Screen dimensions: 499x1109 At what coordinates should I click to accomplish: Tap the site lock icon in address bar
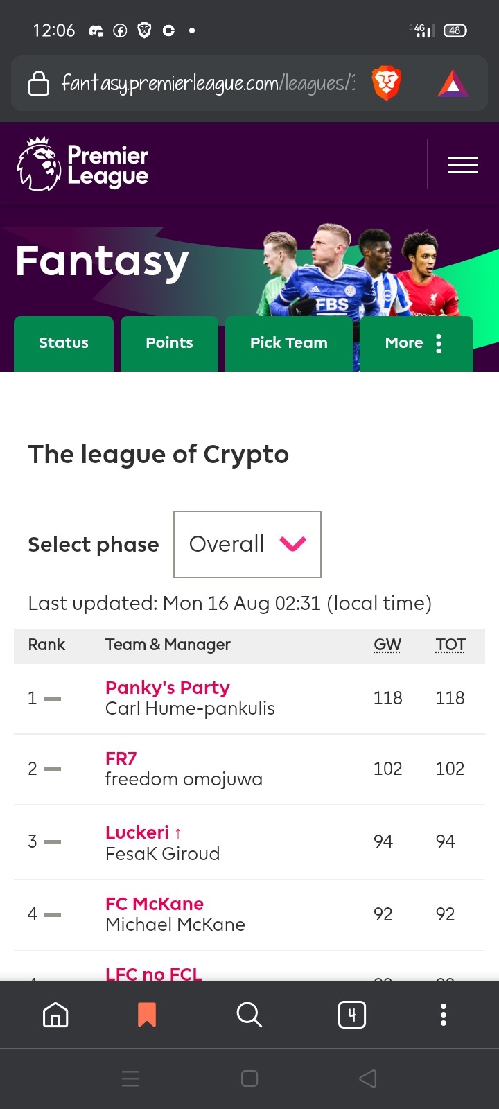39,83
